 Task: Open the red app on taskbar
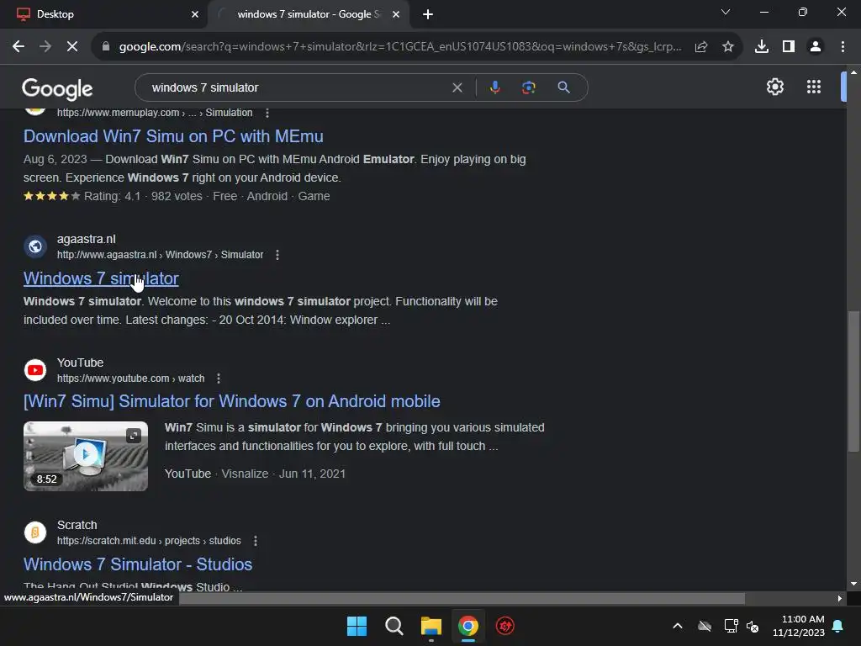point(505,626)
